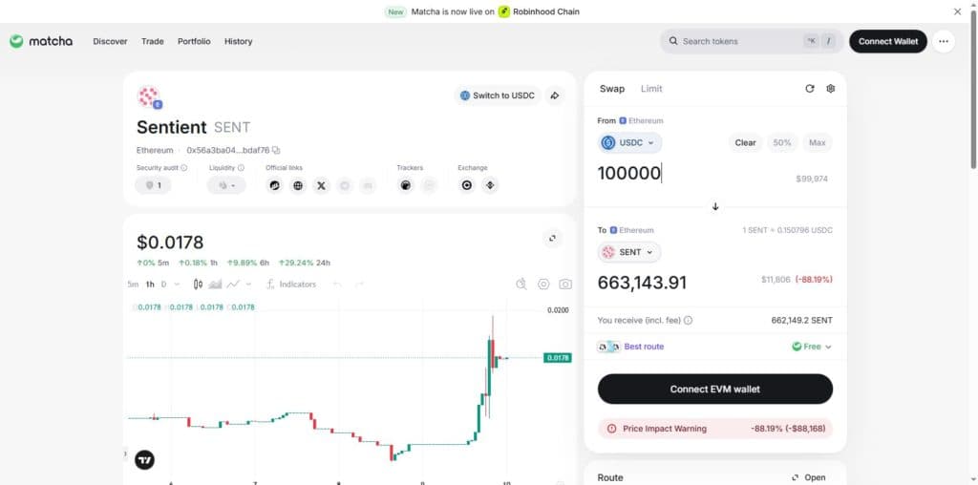Show You receive fee info
The image size is (978, 485).
[x=688, y=321]
